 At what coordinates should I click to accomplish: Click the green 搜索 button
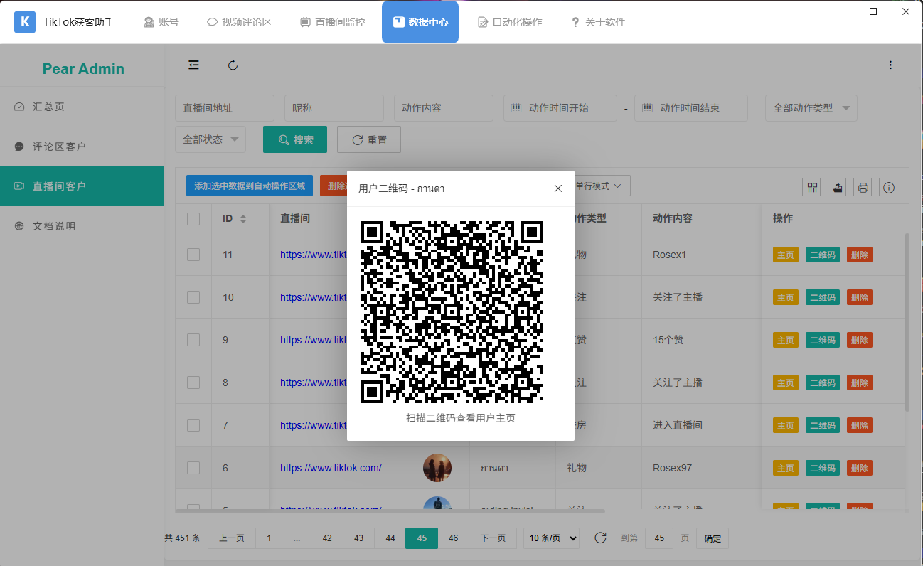[295, 139]
